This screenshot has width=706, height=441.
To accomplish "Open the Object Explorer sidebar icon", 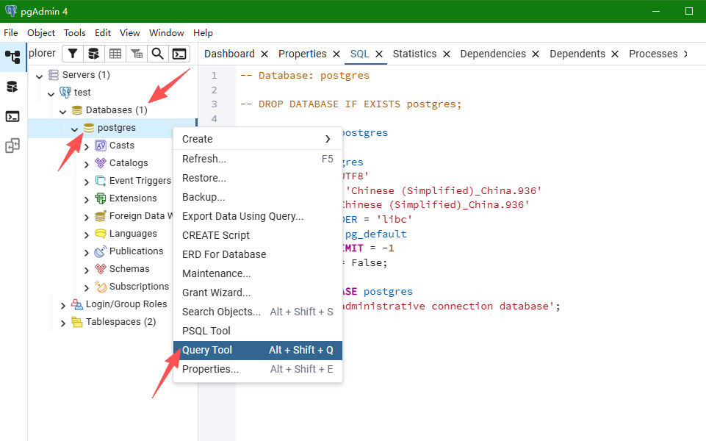I will 12,57.
